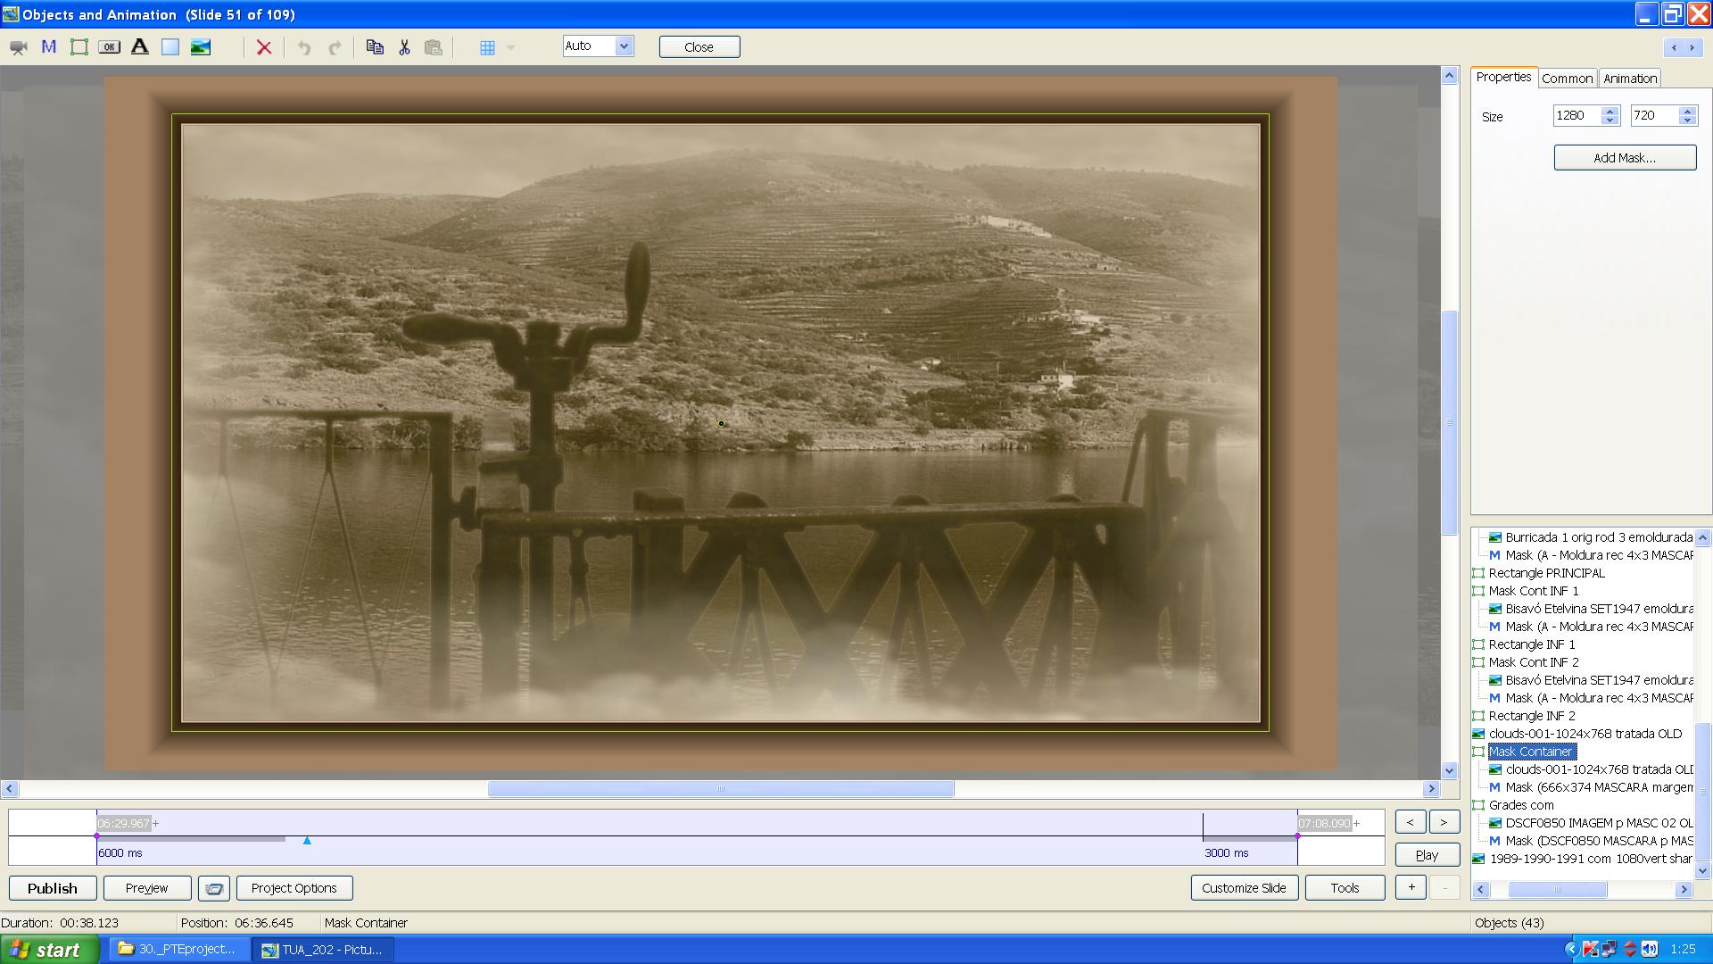Copy the selected object using the toolbar
The width and height of the screenshot is (1713, 964).
click(x=375, y=47)
